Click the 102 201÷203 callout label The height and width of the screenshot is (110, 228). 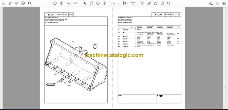(x=51, y=84)
